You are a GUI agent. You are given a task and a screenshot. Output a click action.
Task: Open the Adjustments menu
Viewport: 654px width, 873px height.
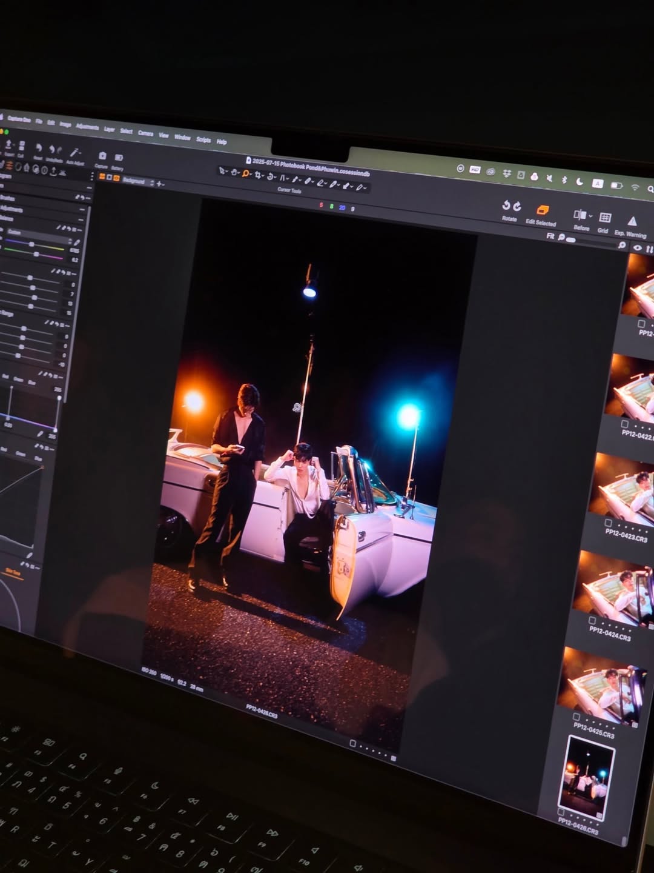[x=87, y=127]
